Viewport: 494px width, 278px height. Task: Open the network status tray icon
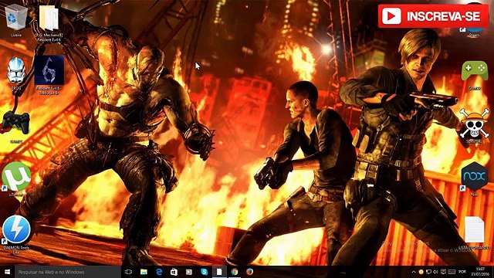[x=429, y=272]
